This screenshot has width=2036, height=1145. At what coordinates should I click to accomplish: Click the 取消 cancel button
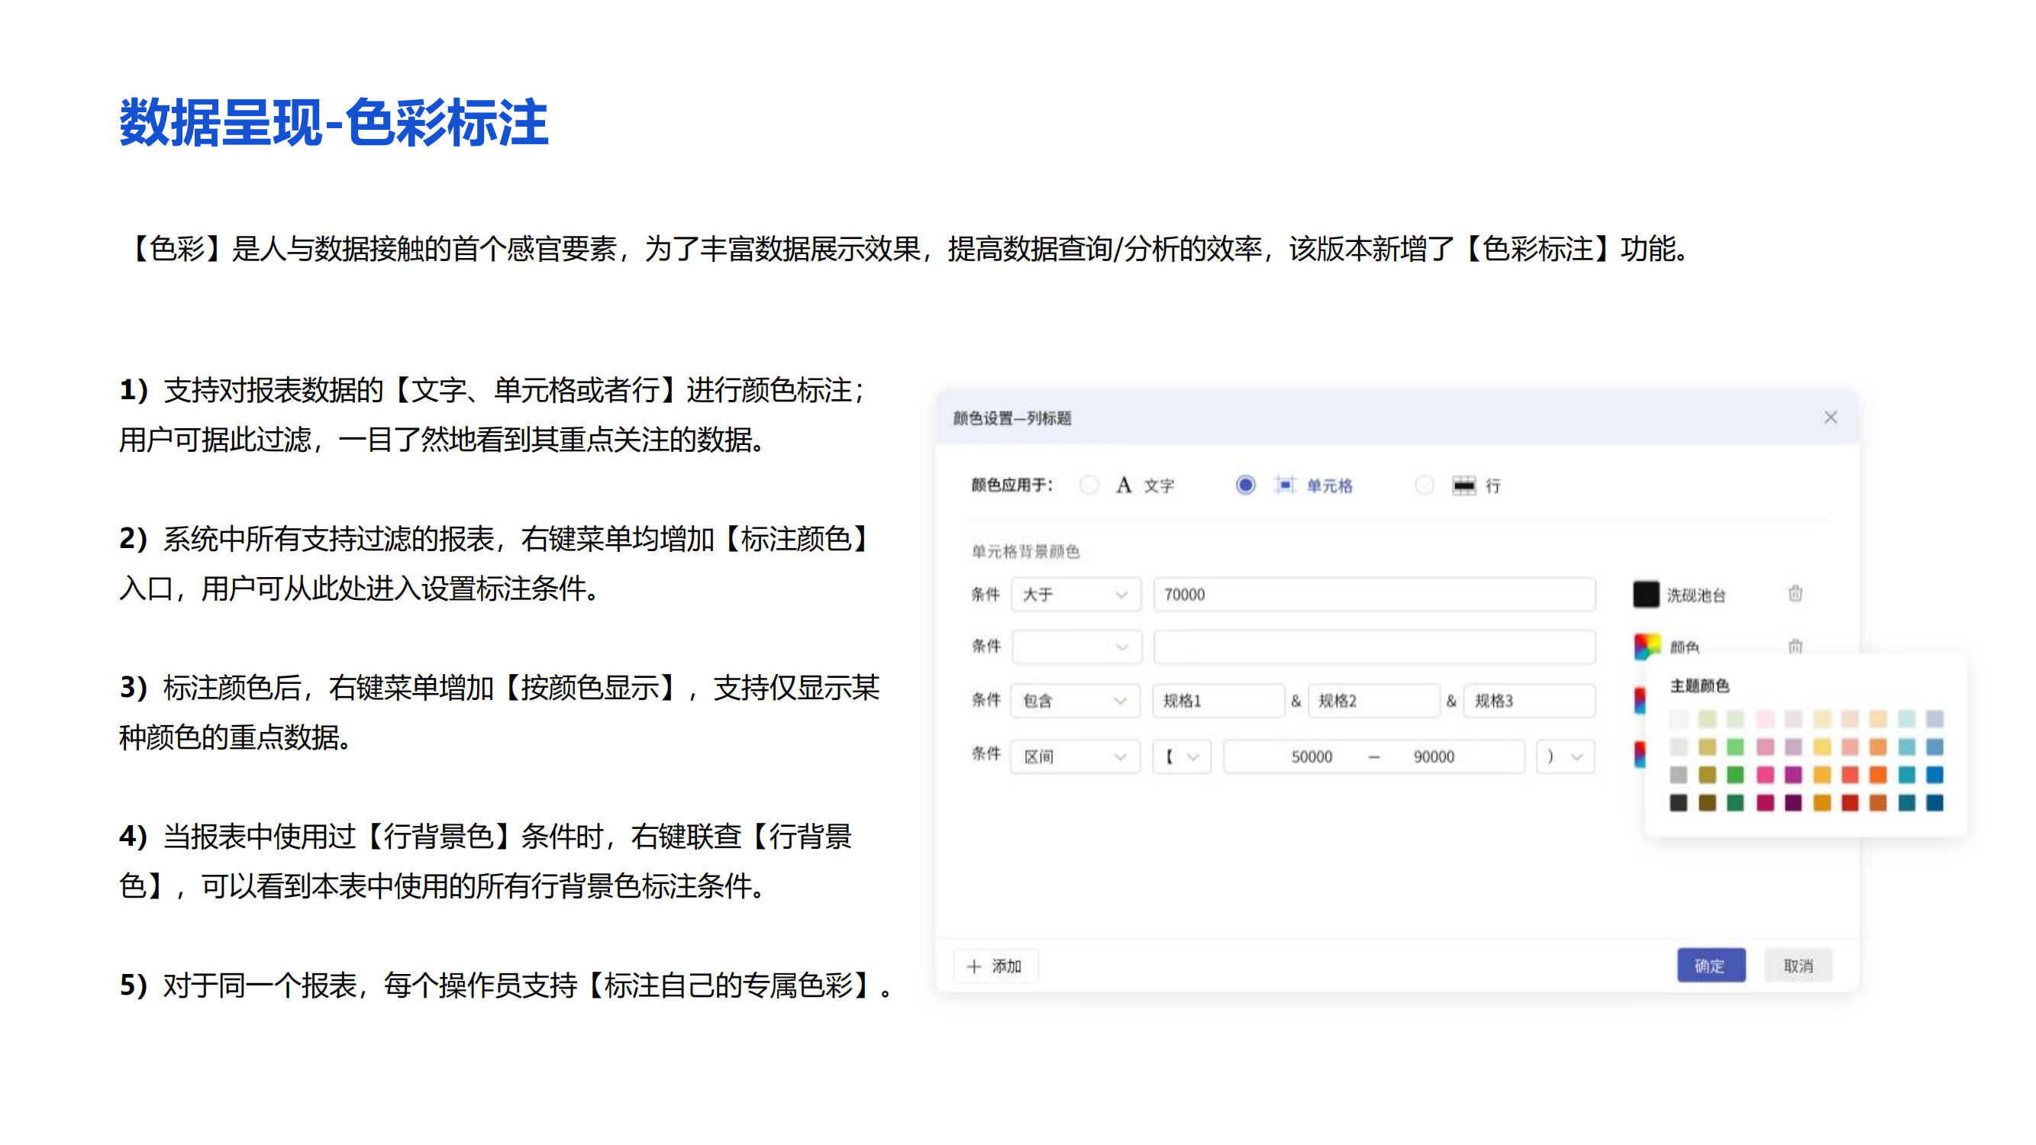(1797, 966)
